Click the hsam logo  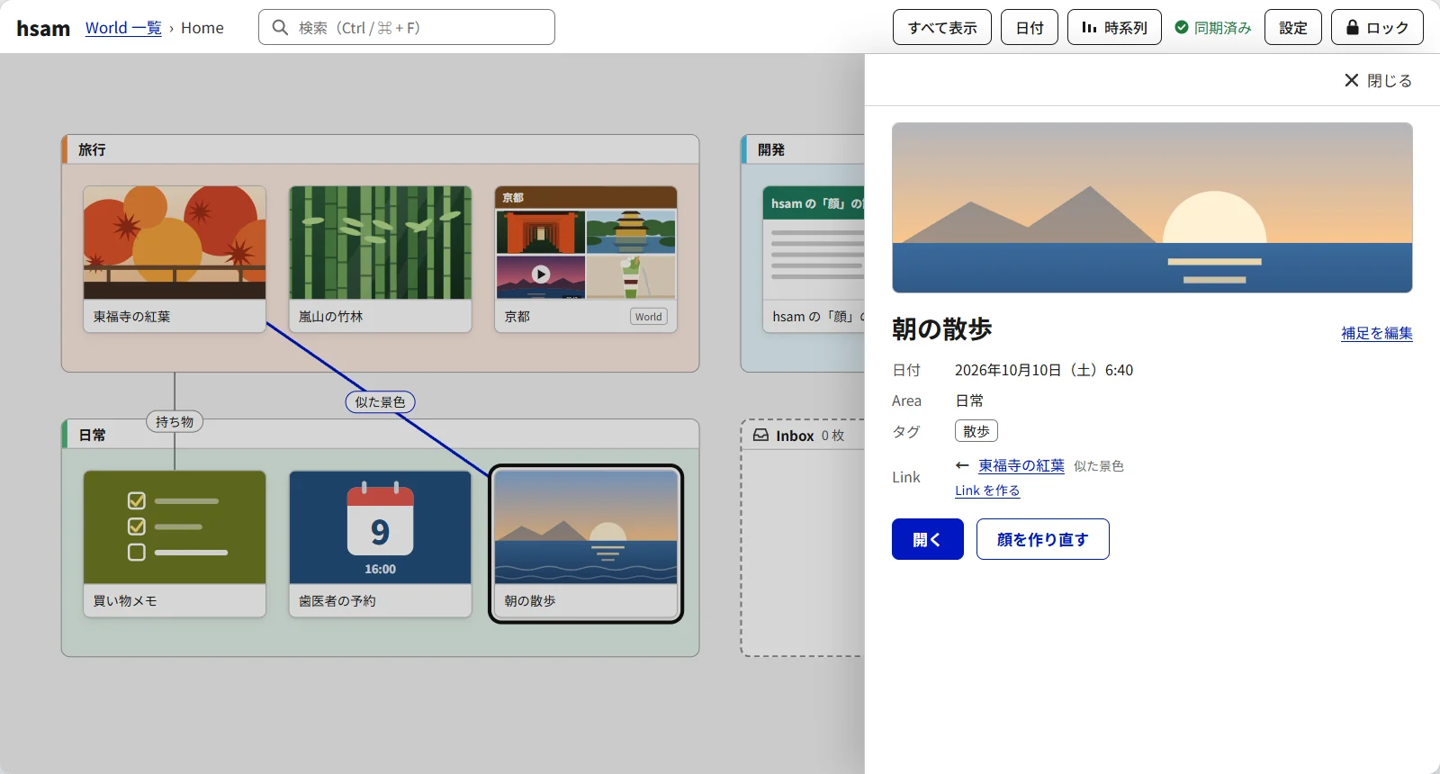pyautogui.click(x=43, y=28)
